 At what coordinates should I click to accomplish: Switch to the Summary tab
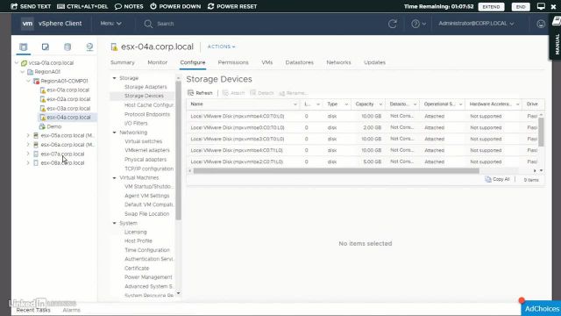click(123, 62)
